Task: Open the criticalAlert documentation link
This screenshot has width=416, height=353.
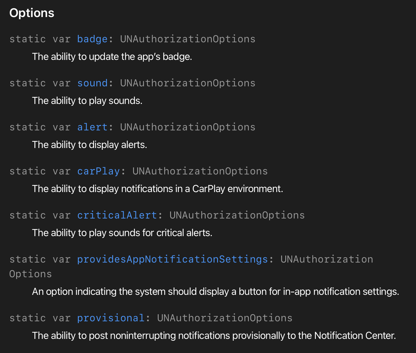Action: 117,215
